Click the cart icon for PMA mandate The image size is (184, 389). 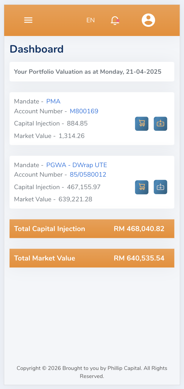point(142,124)
